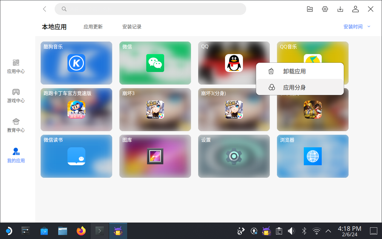Switch to the 应用更新 tab
382x239 pixels.
coord(93,27)
